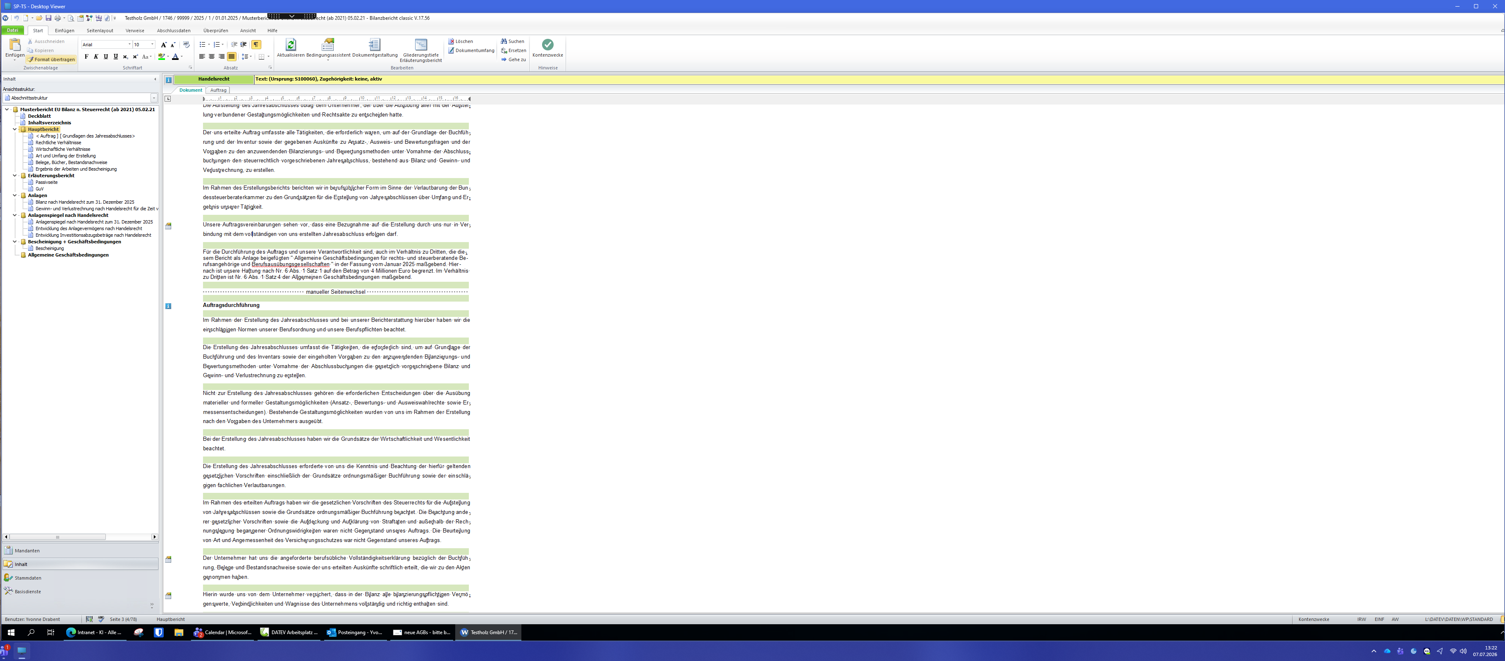Open the font size dropdown showing 10
Image resolution: width=1505 pixels, height=661 pixels.
coord(153,44)
